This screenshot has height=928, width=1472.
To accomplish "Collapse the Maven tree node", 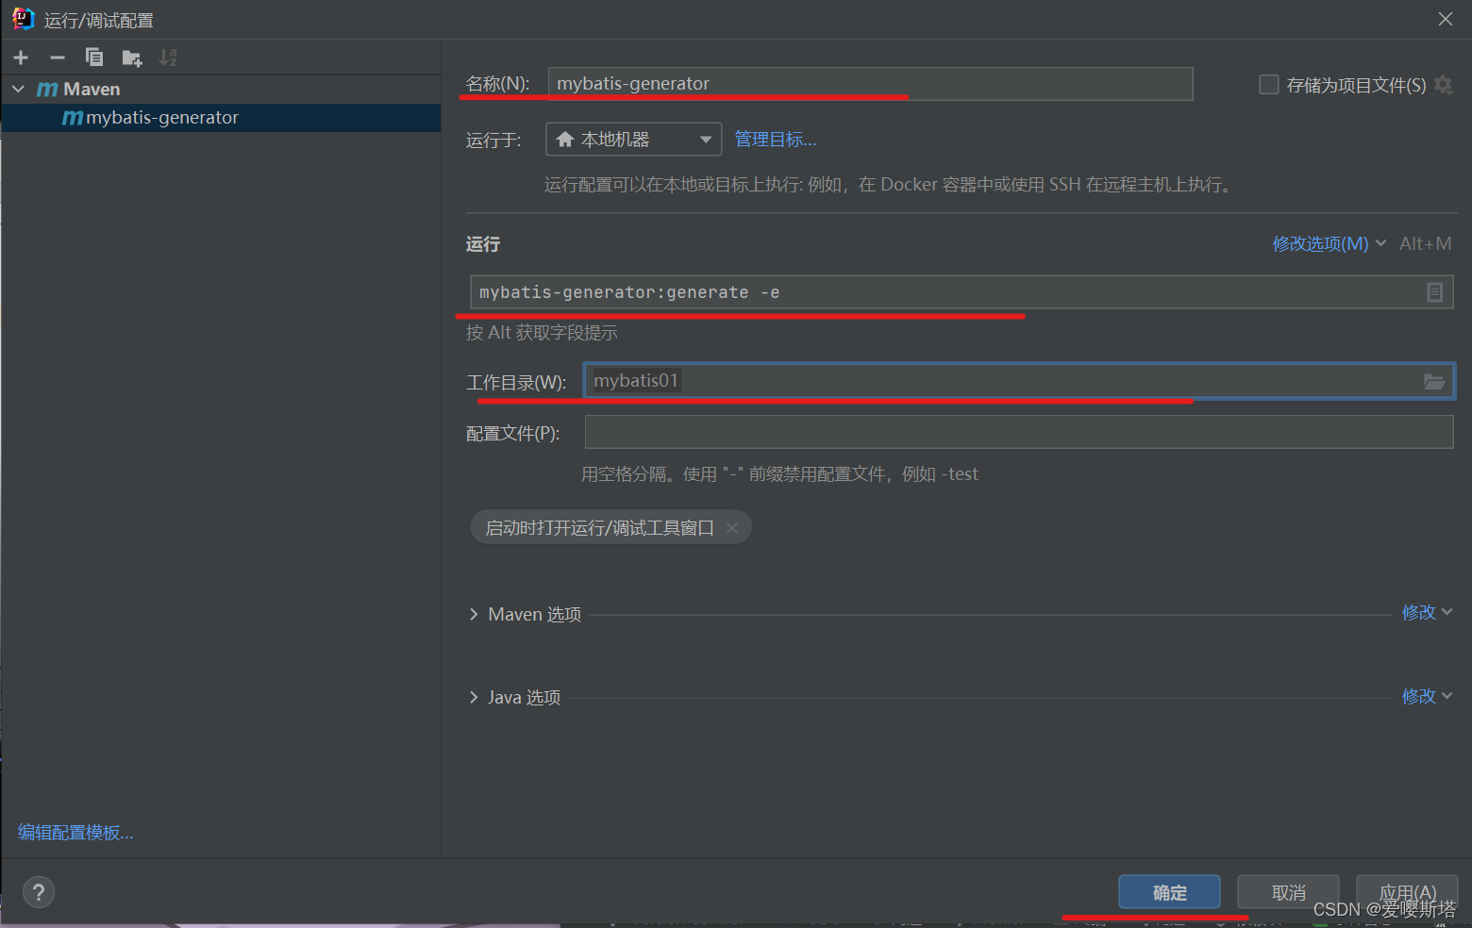I will pyautogui.click(x=18, y=89).
